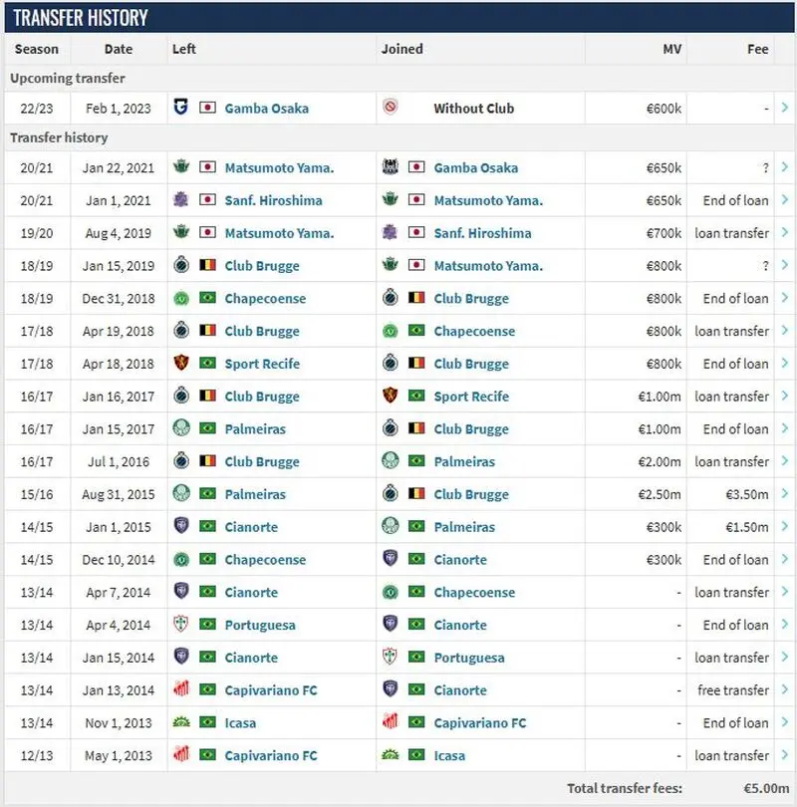Click Sanf. Hiroshima crest in Jan 1, 2021 row
The width and height of the screenshot is (797, 807).
tap(180, 199)
